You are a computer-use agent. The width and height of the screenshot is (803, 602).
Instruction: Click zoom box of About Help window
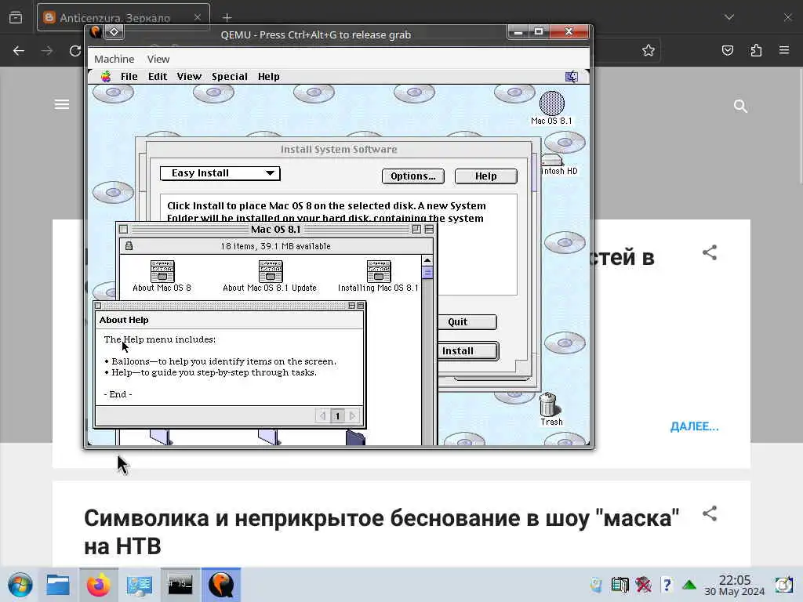352,306
